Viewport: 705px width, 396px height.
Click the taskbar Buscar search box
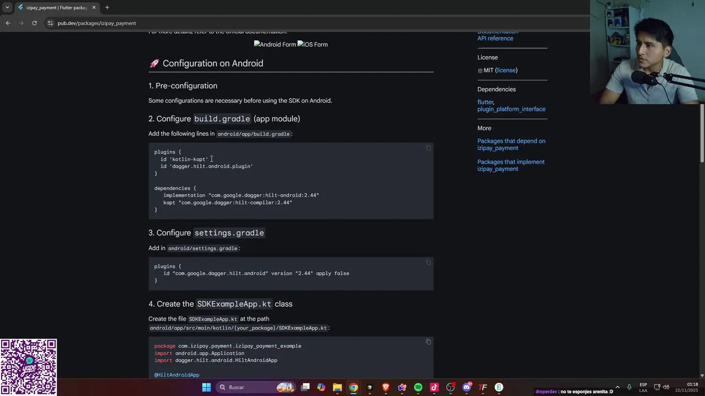click(x=257, y=387)
